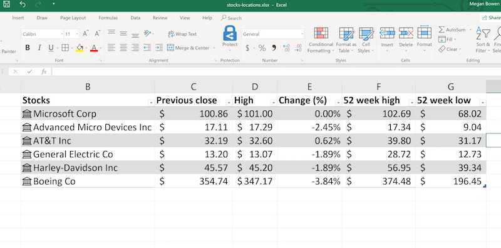Click the Format cells icon in the Cells group
Image resolution: width=501 pixels, height=248 pixels.
[425, 33]
